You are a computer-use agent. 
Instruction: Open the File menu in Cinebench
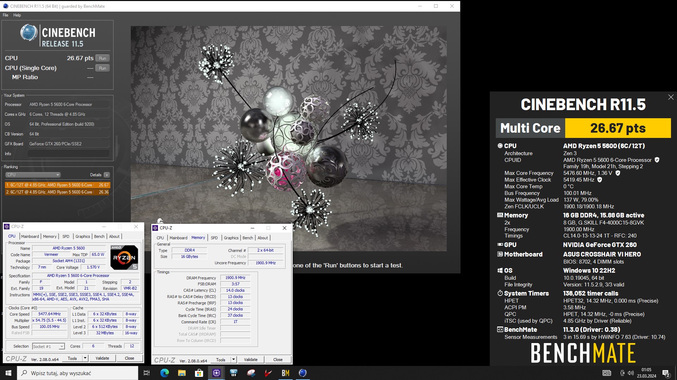tap(6, 15)
